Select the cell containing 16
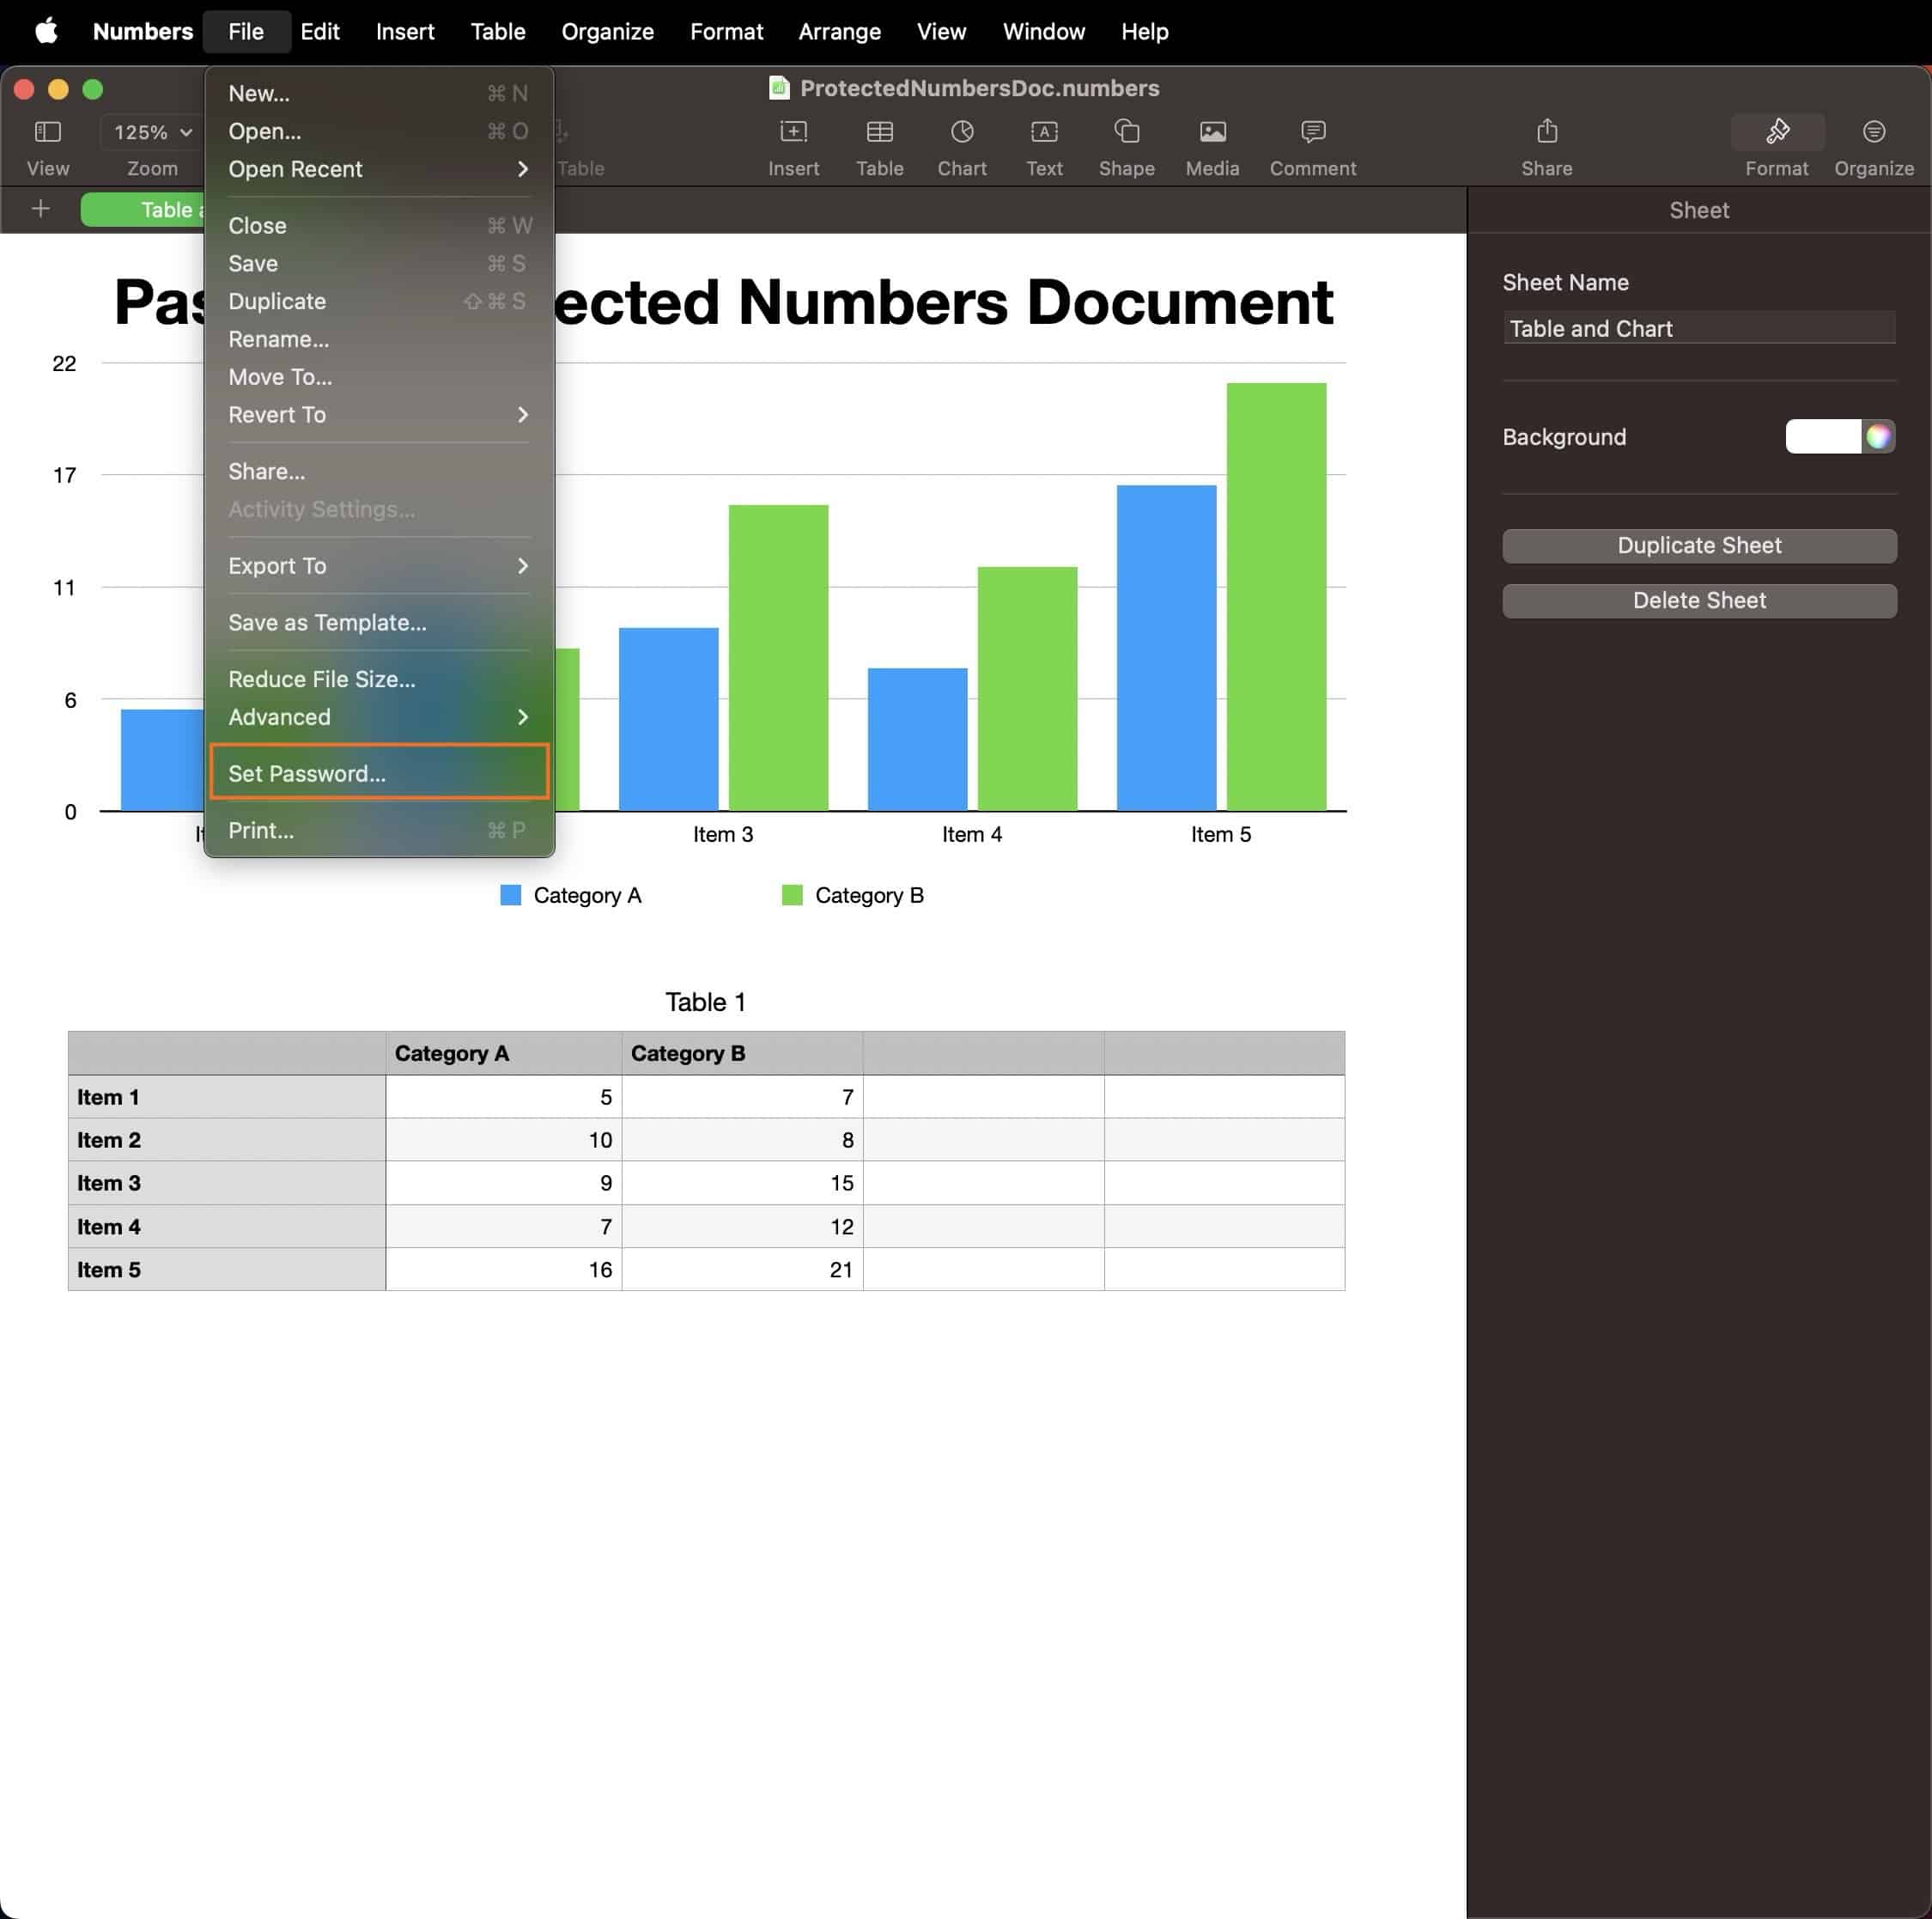 (503, 1269)
